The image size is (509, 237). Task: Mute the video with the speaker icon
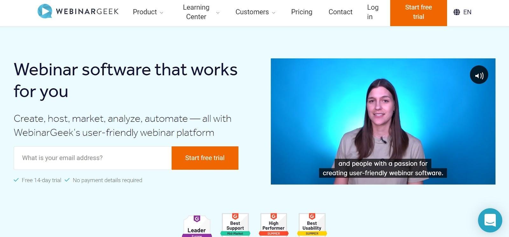479,75
